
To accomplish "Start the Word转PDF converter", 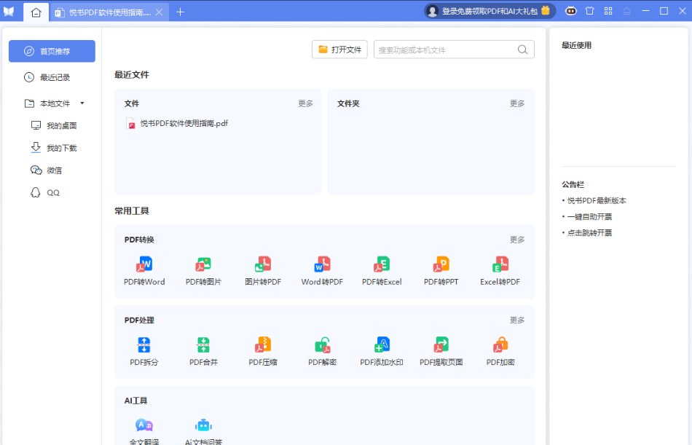I will tap(322, 271).
